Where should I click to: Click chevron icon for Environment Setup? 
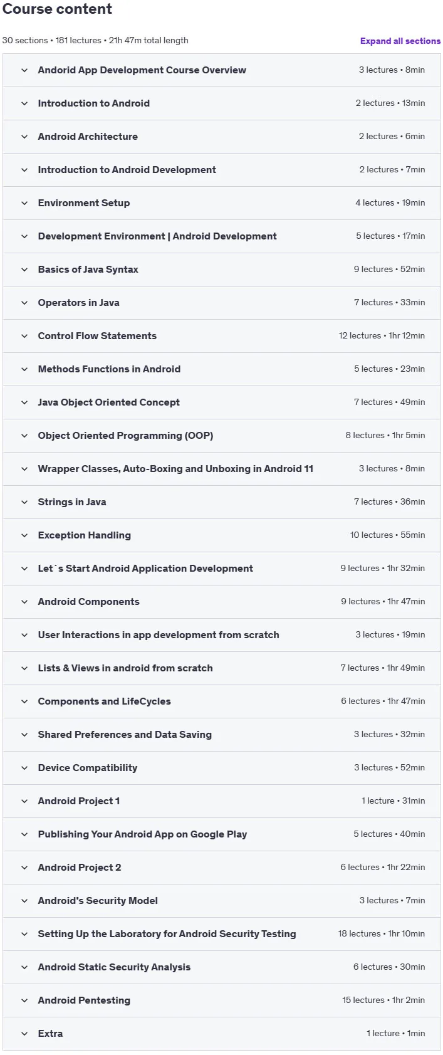click(x=24, y=203)
